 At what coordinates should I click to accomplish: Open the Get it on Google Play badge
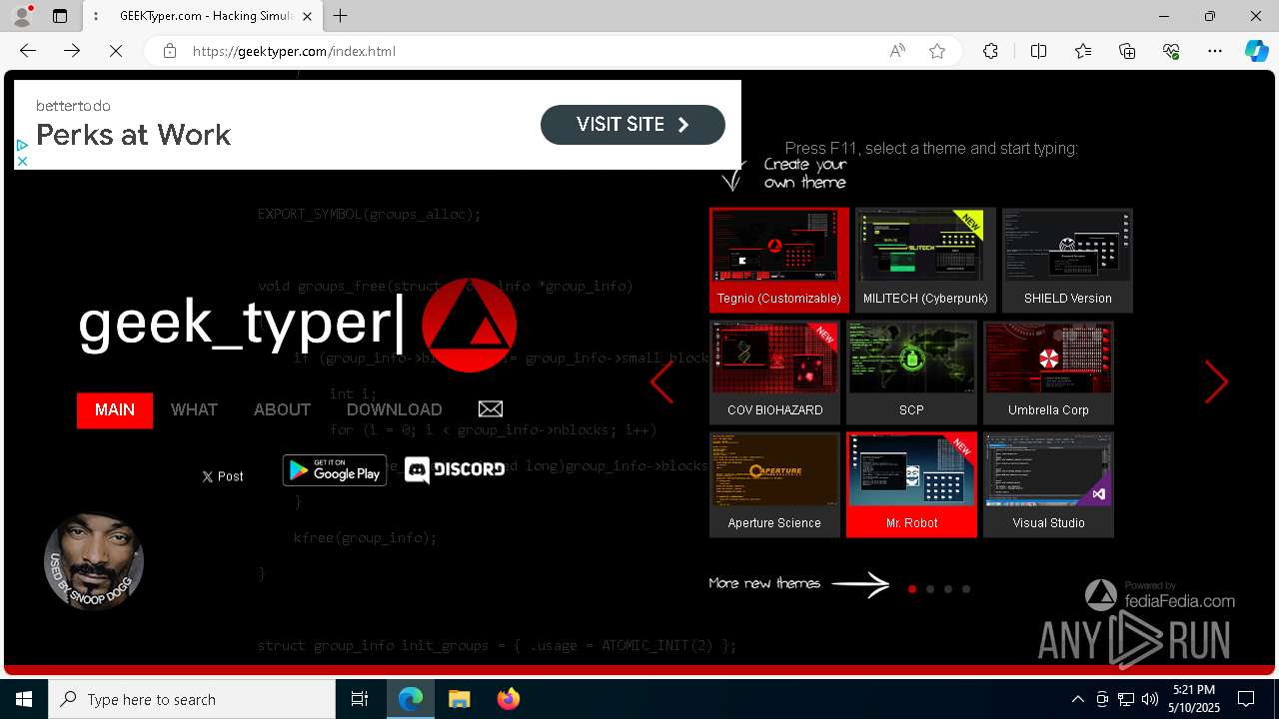pos(335,469)
